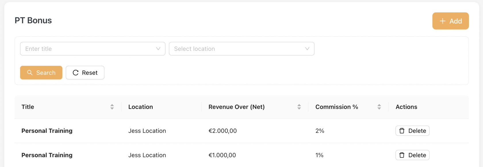Sort by Commission % arrows
The width and height of the screenshot is (483, 167).
379,107
